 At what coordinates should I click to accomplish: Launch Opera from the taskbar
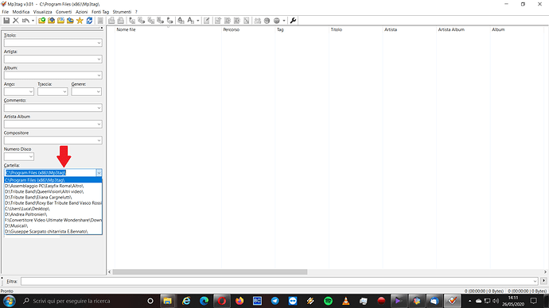click(x=222, y=301)
